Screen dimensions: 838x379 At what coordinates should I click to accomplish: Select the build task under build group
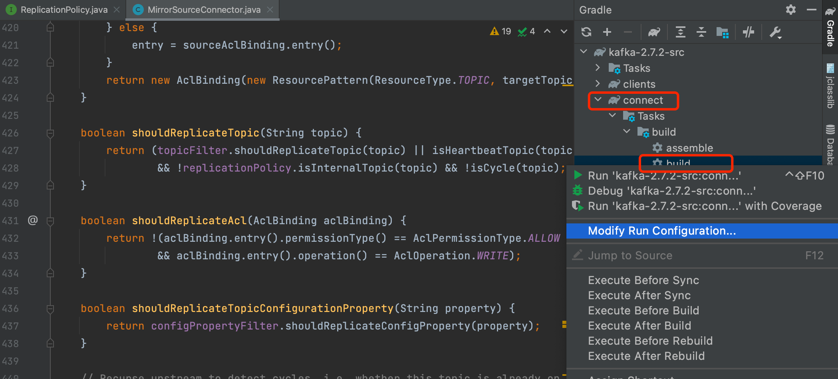[678, 162]
